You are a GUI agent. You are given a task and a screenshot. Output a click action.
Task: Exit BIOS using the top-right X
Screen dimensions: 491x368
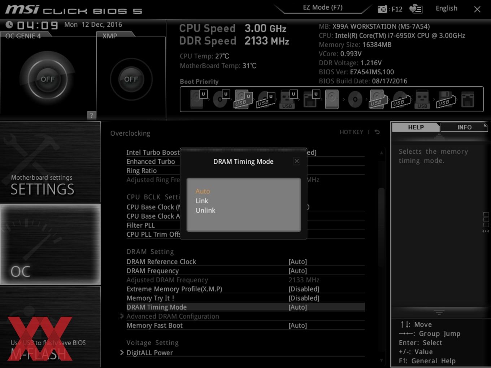tap(477, 9)
